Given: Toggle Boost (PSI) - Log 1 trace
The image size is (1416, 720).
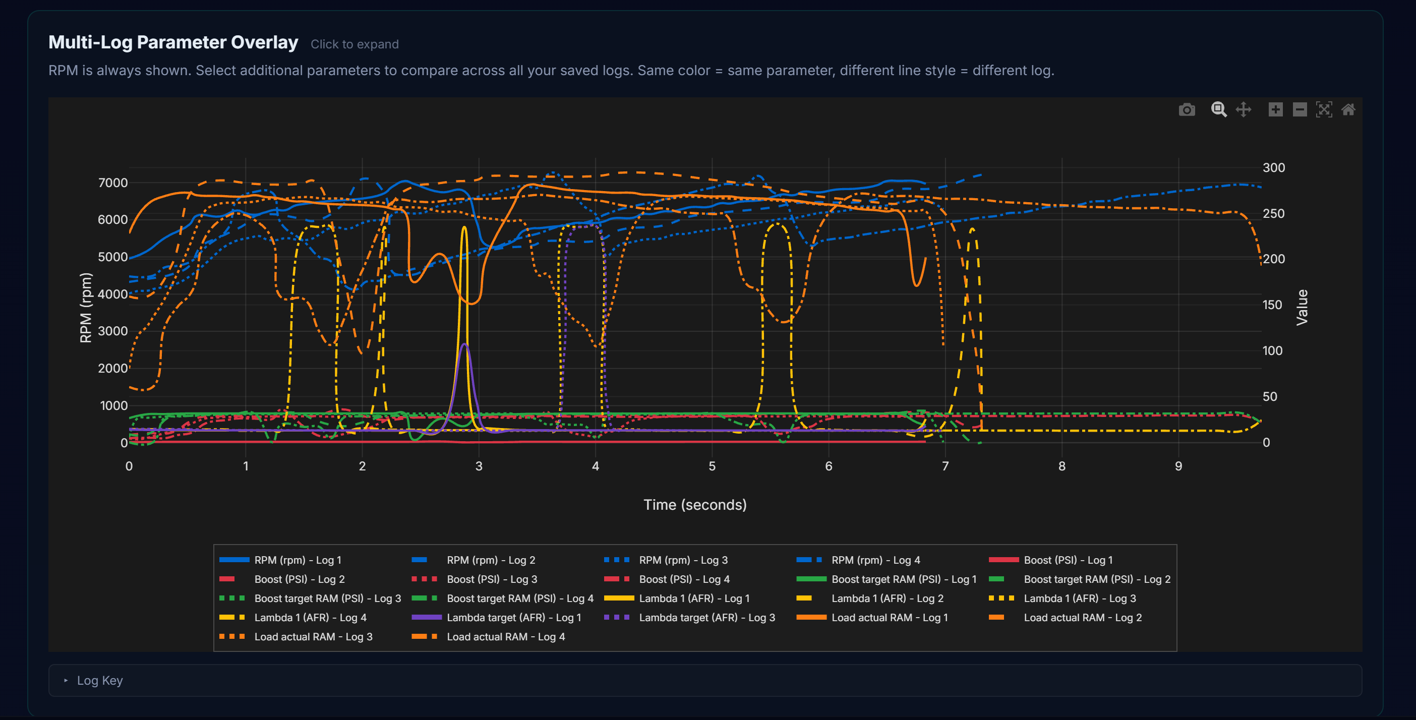Looking at the screenshot, I should (1050, 560).
